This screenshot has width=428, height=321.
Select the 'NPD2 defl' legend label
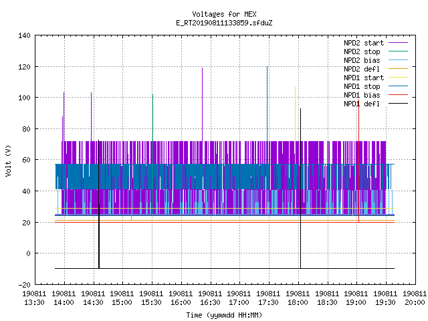362,69
